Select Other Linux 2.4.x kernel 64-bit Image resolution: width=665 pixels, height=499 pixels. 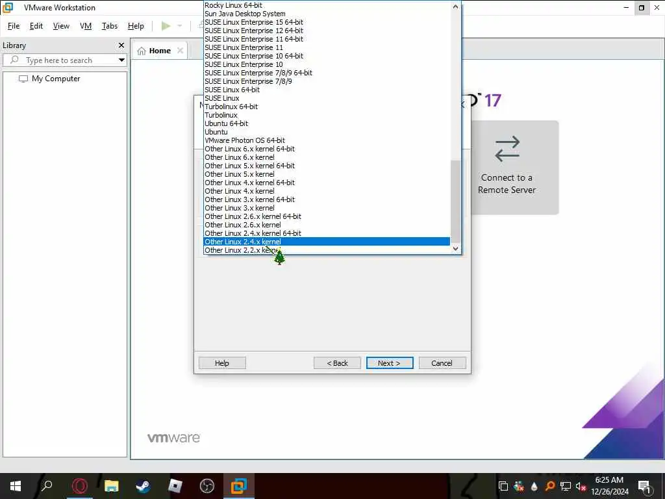tap(327, 233)
